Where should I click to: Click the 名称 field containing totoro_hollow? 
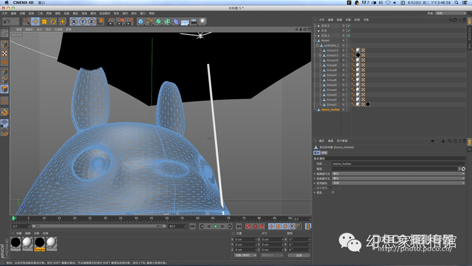[398, 164]
